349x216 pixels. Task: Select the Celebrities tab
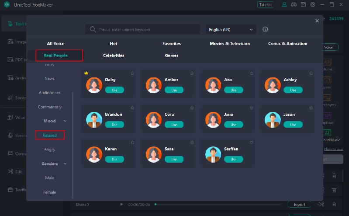pos(114,56)
